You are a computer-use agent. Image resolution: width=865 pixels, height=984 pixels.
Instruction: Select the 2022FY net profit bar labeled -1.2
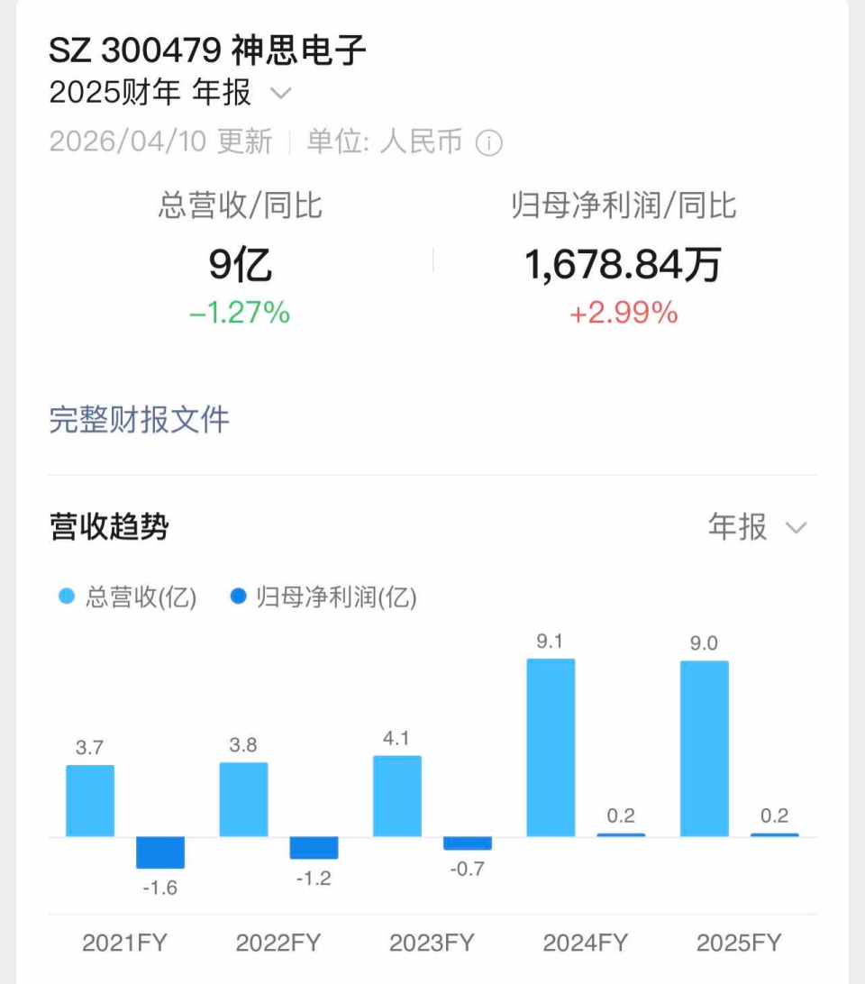coord(314,848)
